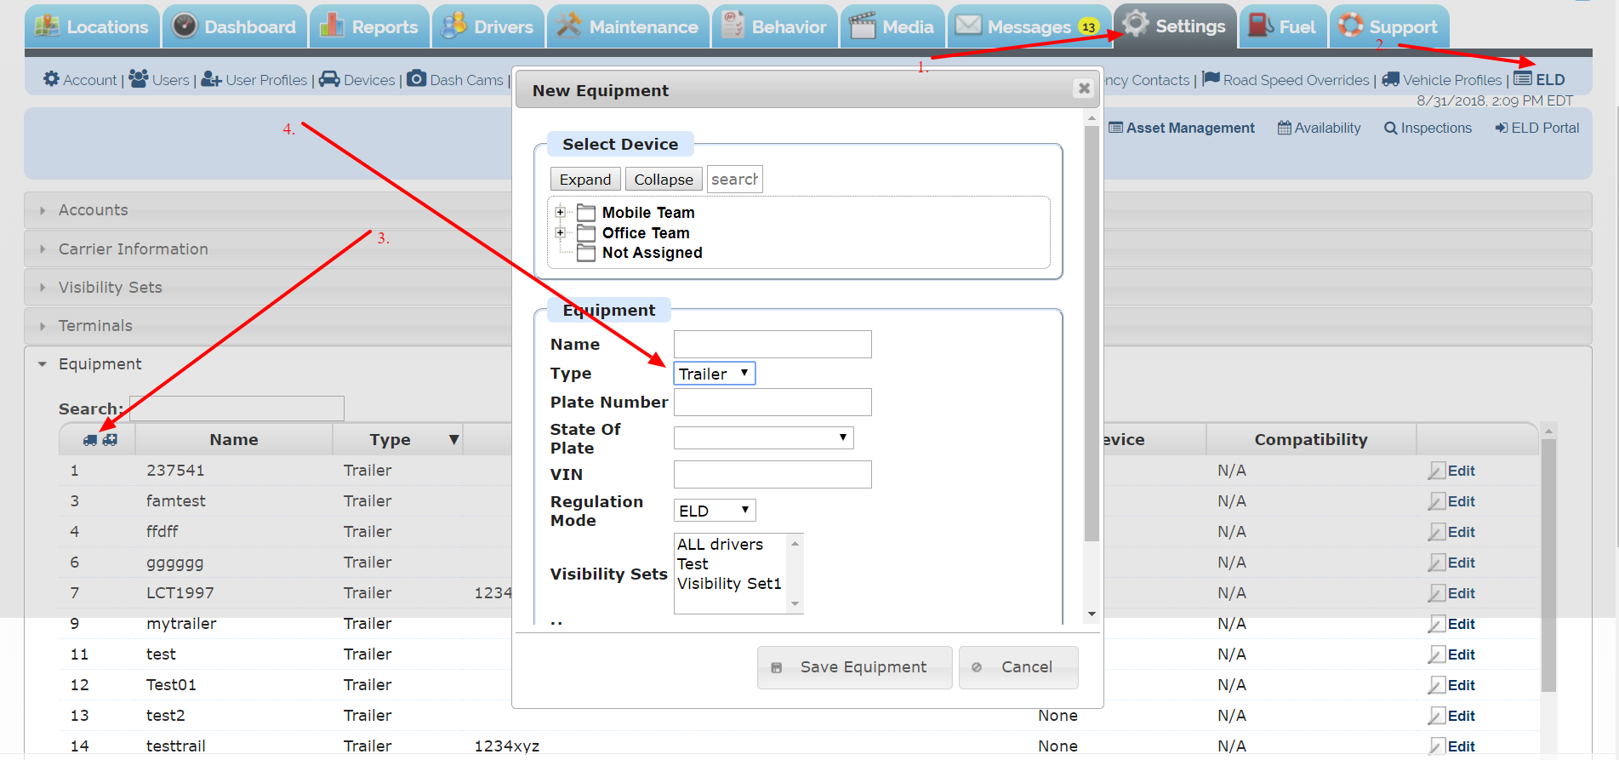Expand the Office Team tree node
This screenshot has height=760, width=1619.
(560, 232)
